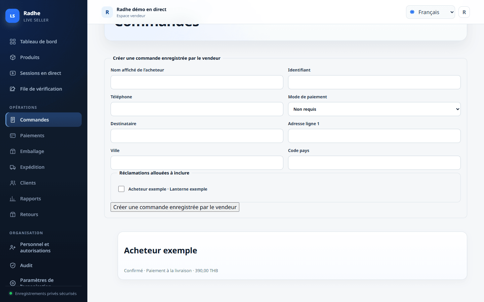Open the Retours sidebar link

click(x=44, y=214)
